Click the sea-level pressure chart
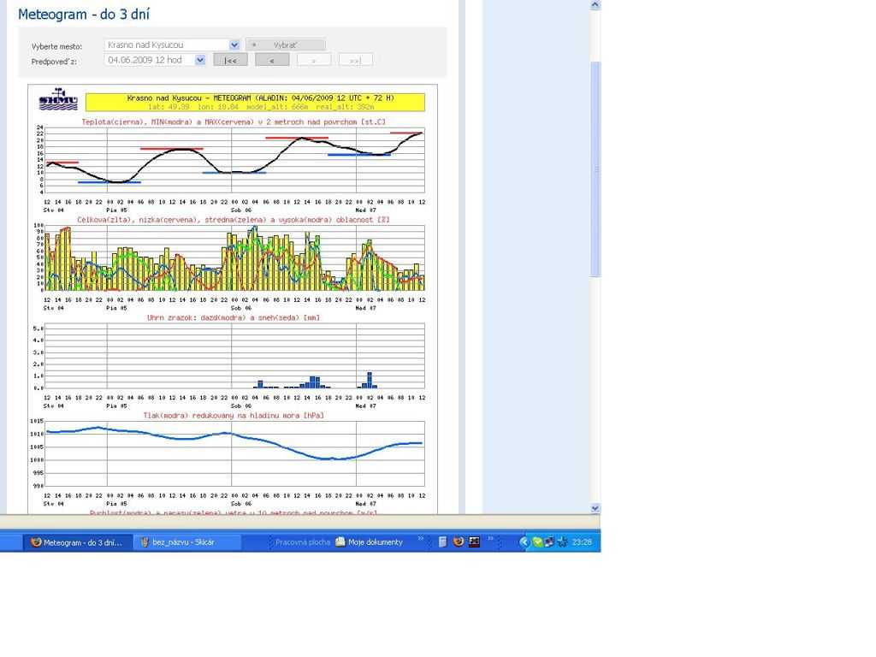This screenshot has height=657, width=876. pos(234,453)
